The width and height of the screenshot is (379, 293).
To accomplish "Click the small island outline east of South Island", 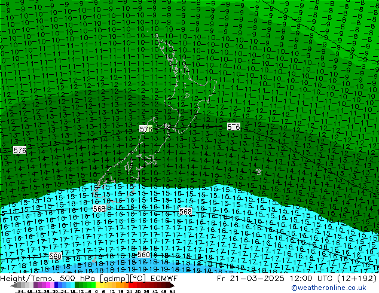I will (x=259, y=172).
